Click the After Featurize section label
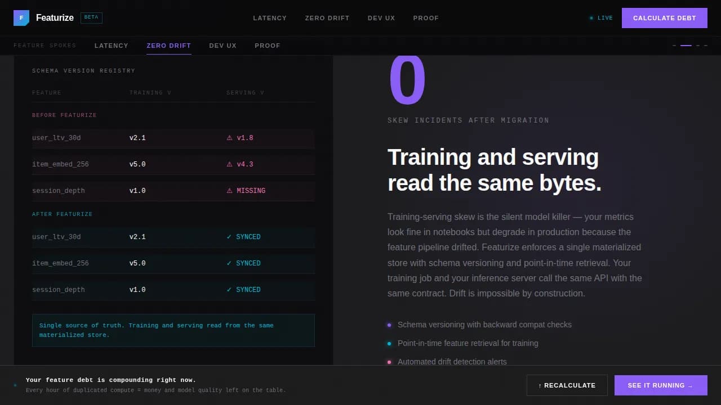Image resolution: width=721 pixels, height=405 pixels. pos(63,214)
